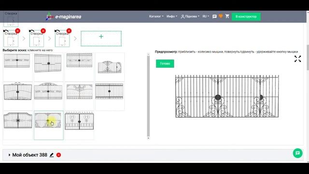This screenshot has height=174, width=309.
Task: Choose second gate sketch with plain bars
Action: pyautogui.click(x=48, y=63)
